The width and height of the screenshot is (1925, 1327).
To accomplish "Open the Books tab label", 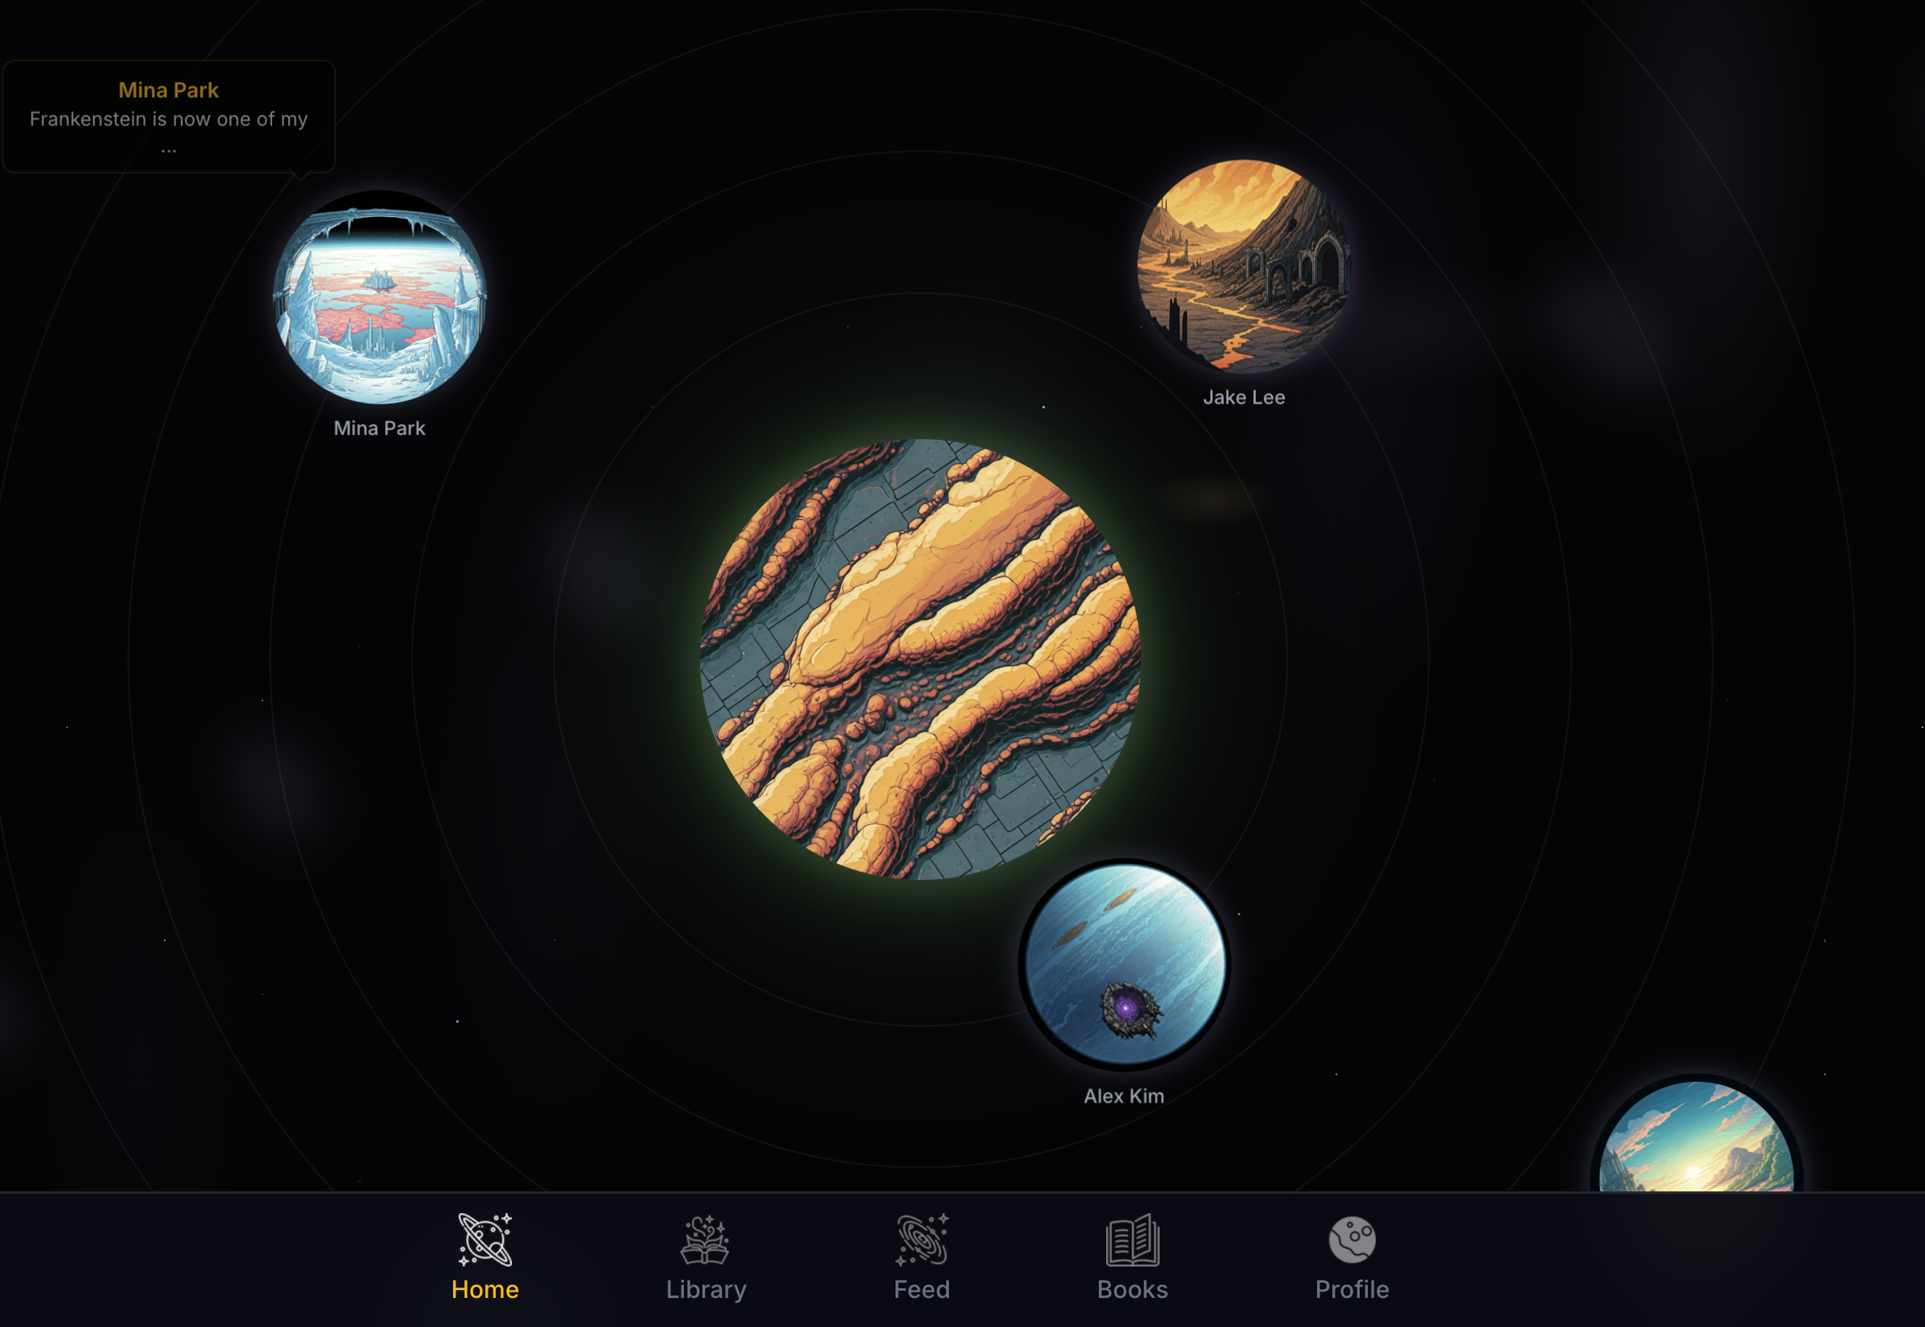I will coord(1133,1290).
